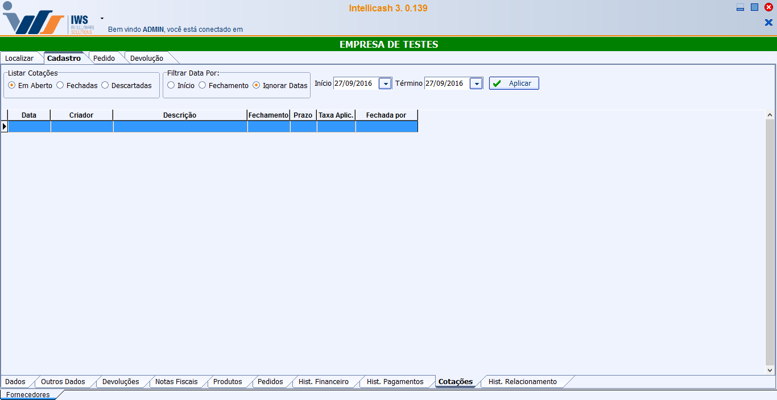This screenshot has height=400, width=777.
Task: Select the row indicator arrow in grid
Action: coord(5,126)
